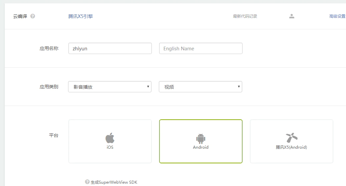
Task: Click the 应用名称 field containing zhiyun
Action: [110, 48]
